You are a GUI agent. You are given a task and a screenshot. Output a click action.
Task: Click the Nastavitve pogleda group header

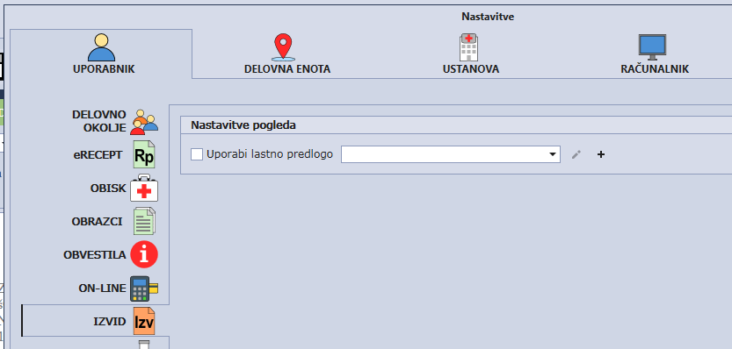[x=243, y=125]
